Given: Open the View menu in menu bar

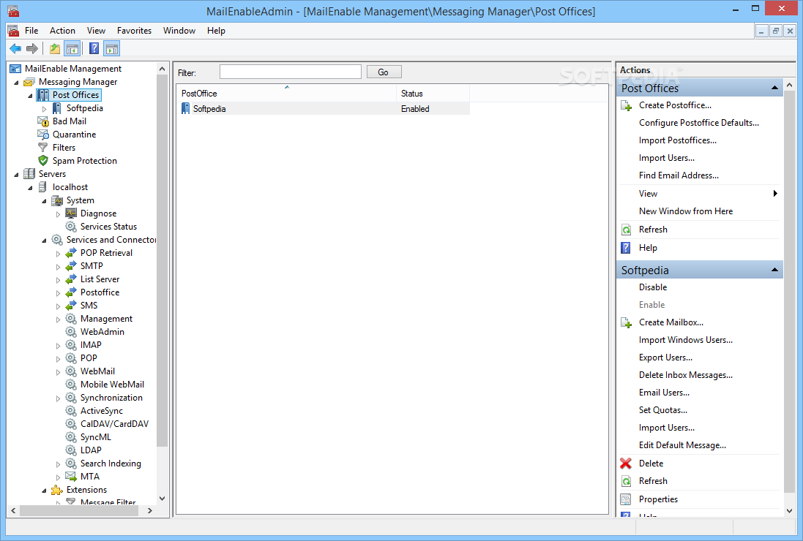Looking at the screenshot, I should point(96,31).
